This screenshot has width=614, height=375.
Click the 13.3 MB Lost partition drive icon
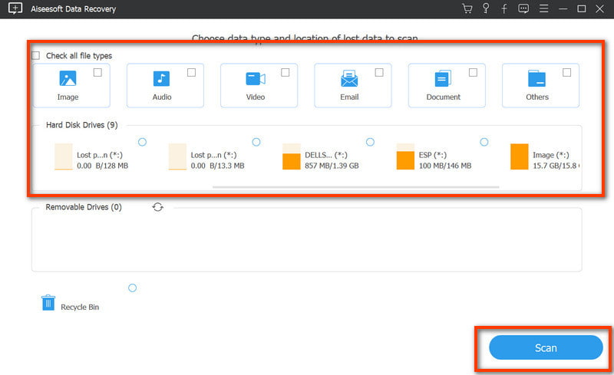tap(177, 156)
